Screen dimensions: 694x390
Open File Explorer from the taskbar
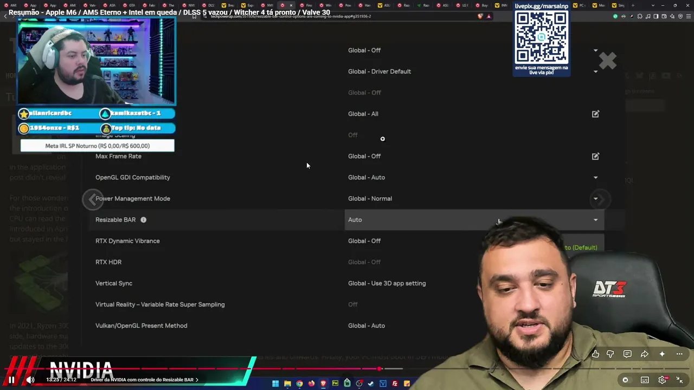287,384
